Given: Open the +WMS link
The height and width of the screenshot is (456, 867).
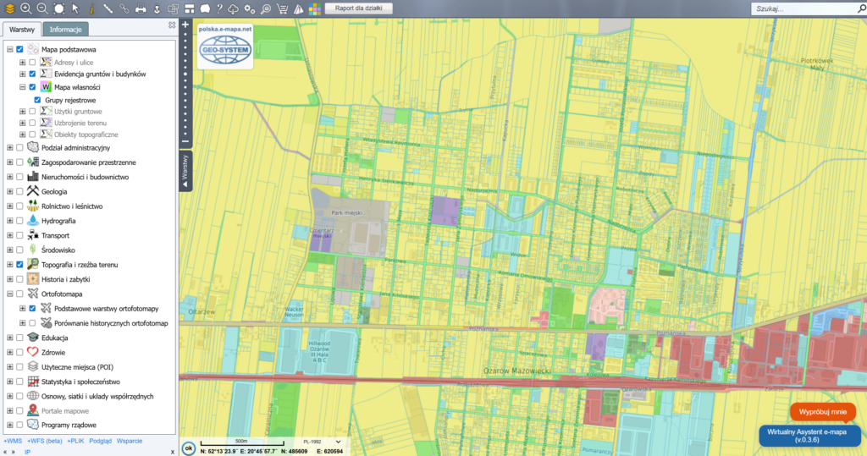Looking at the screenshot, I should [x=13, y=441].
